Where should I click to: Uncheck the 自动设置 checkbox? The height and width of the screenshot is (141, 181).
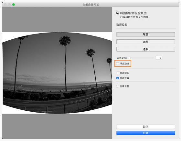118,78
